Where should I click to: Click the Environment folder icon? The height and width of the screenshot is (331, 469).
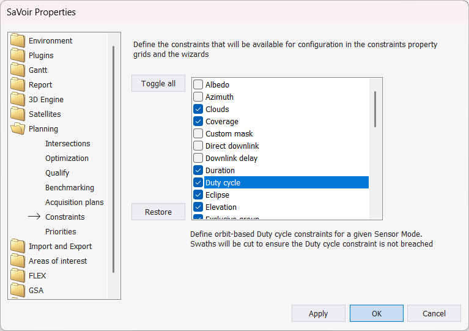click(18, 41)
